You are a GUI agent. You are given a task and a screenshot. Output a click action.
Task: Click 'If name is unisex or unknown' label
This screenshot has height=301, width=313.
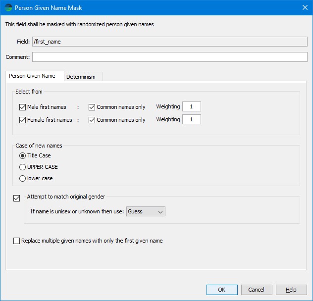77,211
